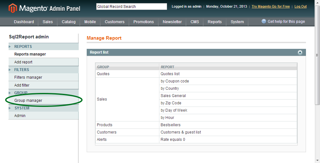Image resolution: width=320 pixels, height=163 pixels.
Task: Open Add report in sidebar
Action: point(23,62)
